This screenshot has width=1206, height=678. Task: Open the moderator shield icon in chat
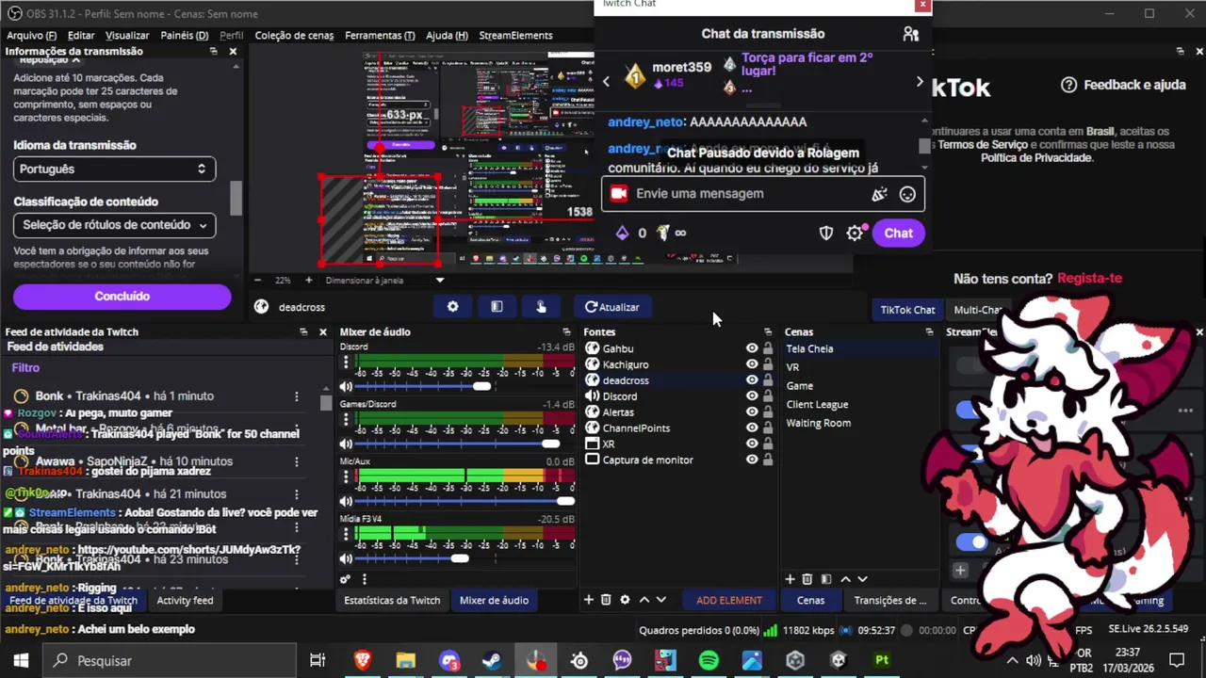pyautogui.click(x=826, y=233)
